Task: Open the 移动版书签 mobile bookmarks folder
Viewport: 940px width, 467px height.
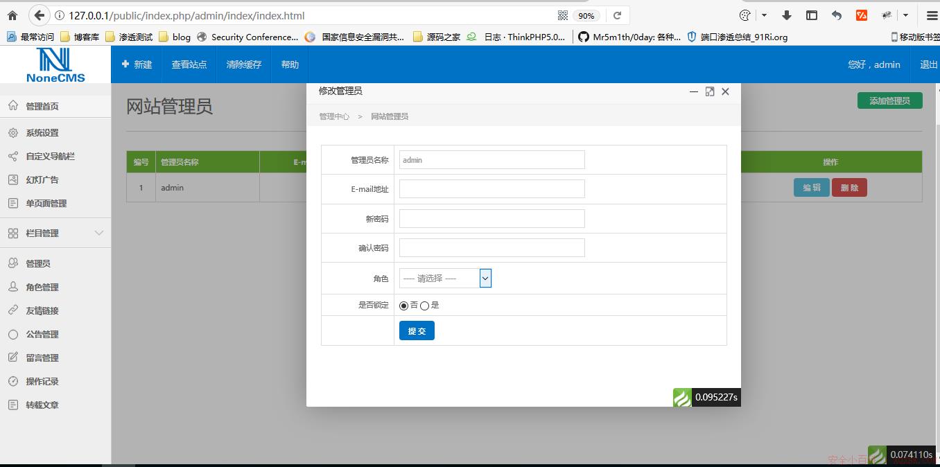Action: 915,37
